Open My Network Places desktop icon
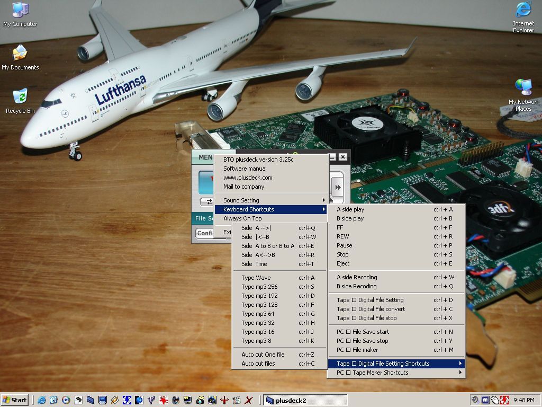 coord(523,95)
